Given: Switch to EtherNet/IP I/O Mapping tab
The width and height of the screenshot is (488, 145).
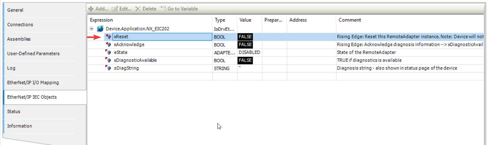Looking at the screenshot, I should 33,83.
